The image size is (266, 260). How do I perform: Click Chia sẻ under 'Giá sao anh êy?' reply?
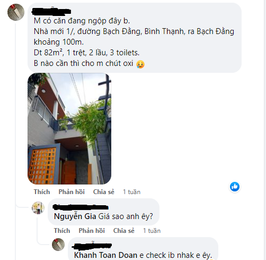[124, 231]
